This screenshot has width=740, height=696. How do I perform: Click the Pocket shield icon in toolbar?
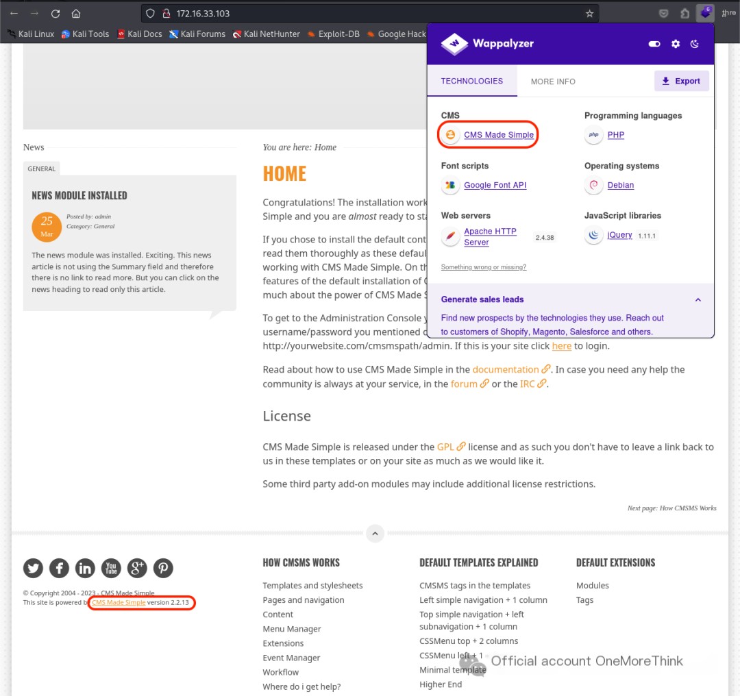click(x=663, y=14)
